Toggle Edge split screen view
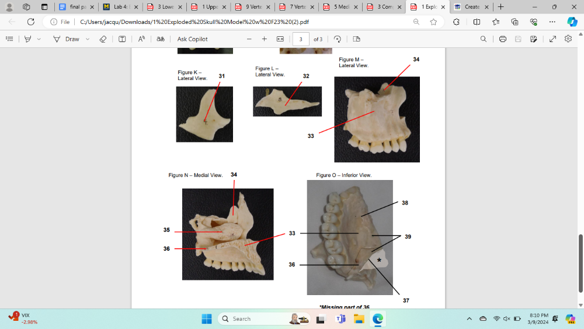584x329 pixels. pos(477,22)
